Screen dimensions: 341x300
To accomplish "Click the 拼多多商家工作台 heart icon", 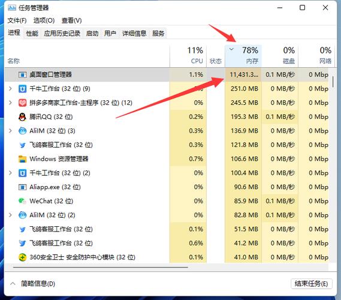I will click(x=22, y=103).
